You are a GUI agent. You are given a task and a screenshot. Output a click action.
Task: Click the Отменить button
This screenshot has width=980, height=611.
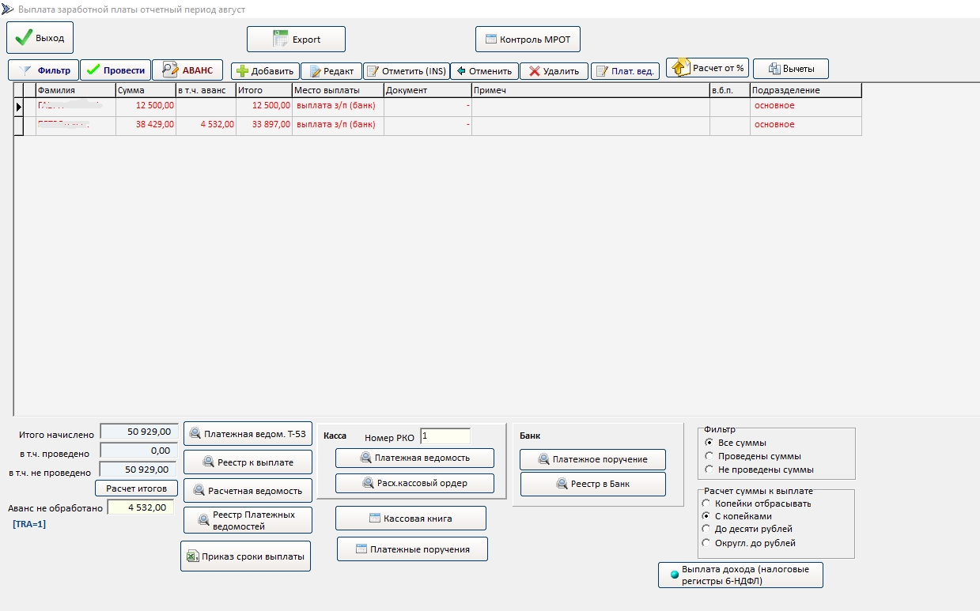(484, 71)
